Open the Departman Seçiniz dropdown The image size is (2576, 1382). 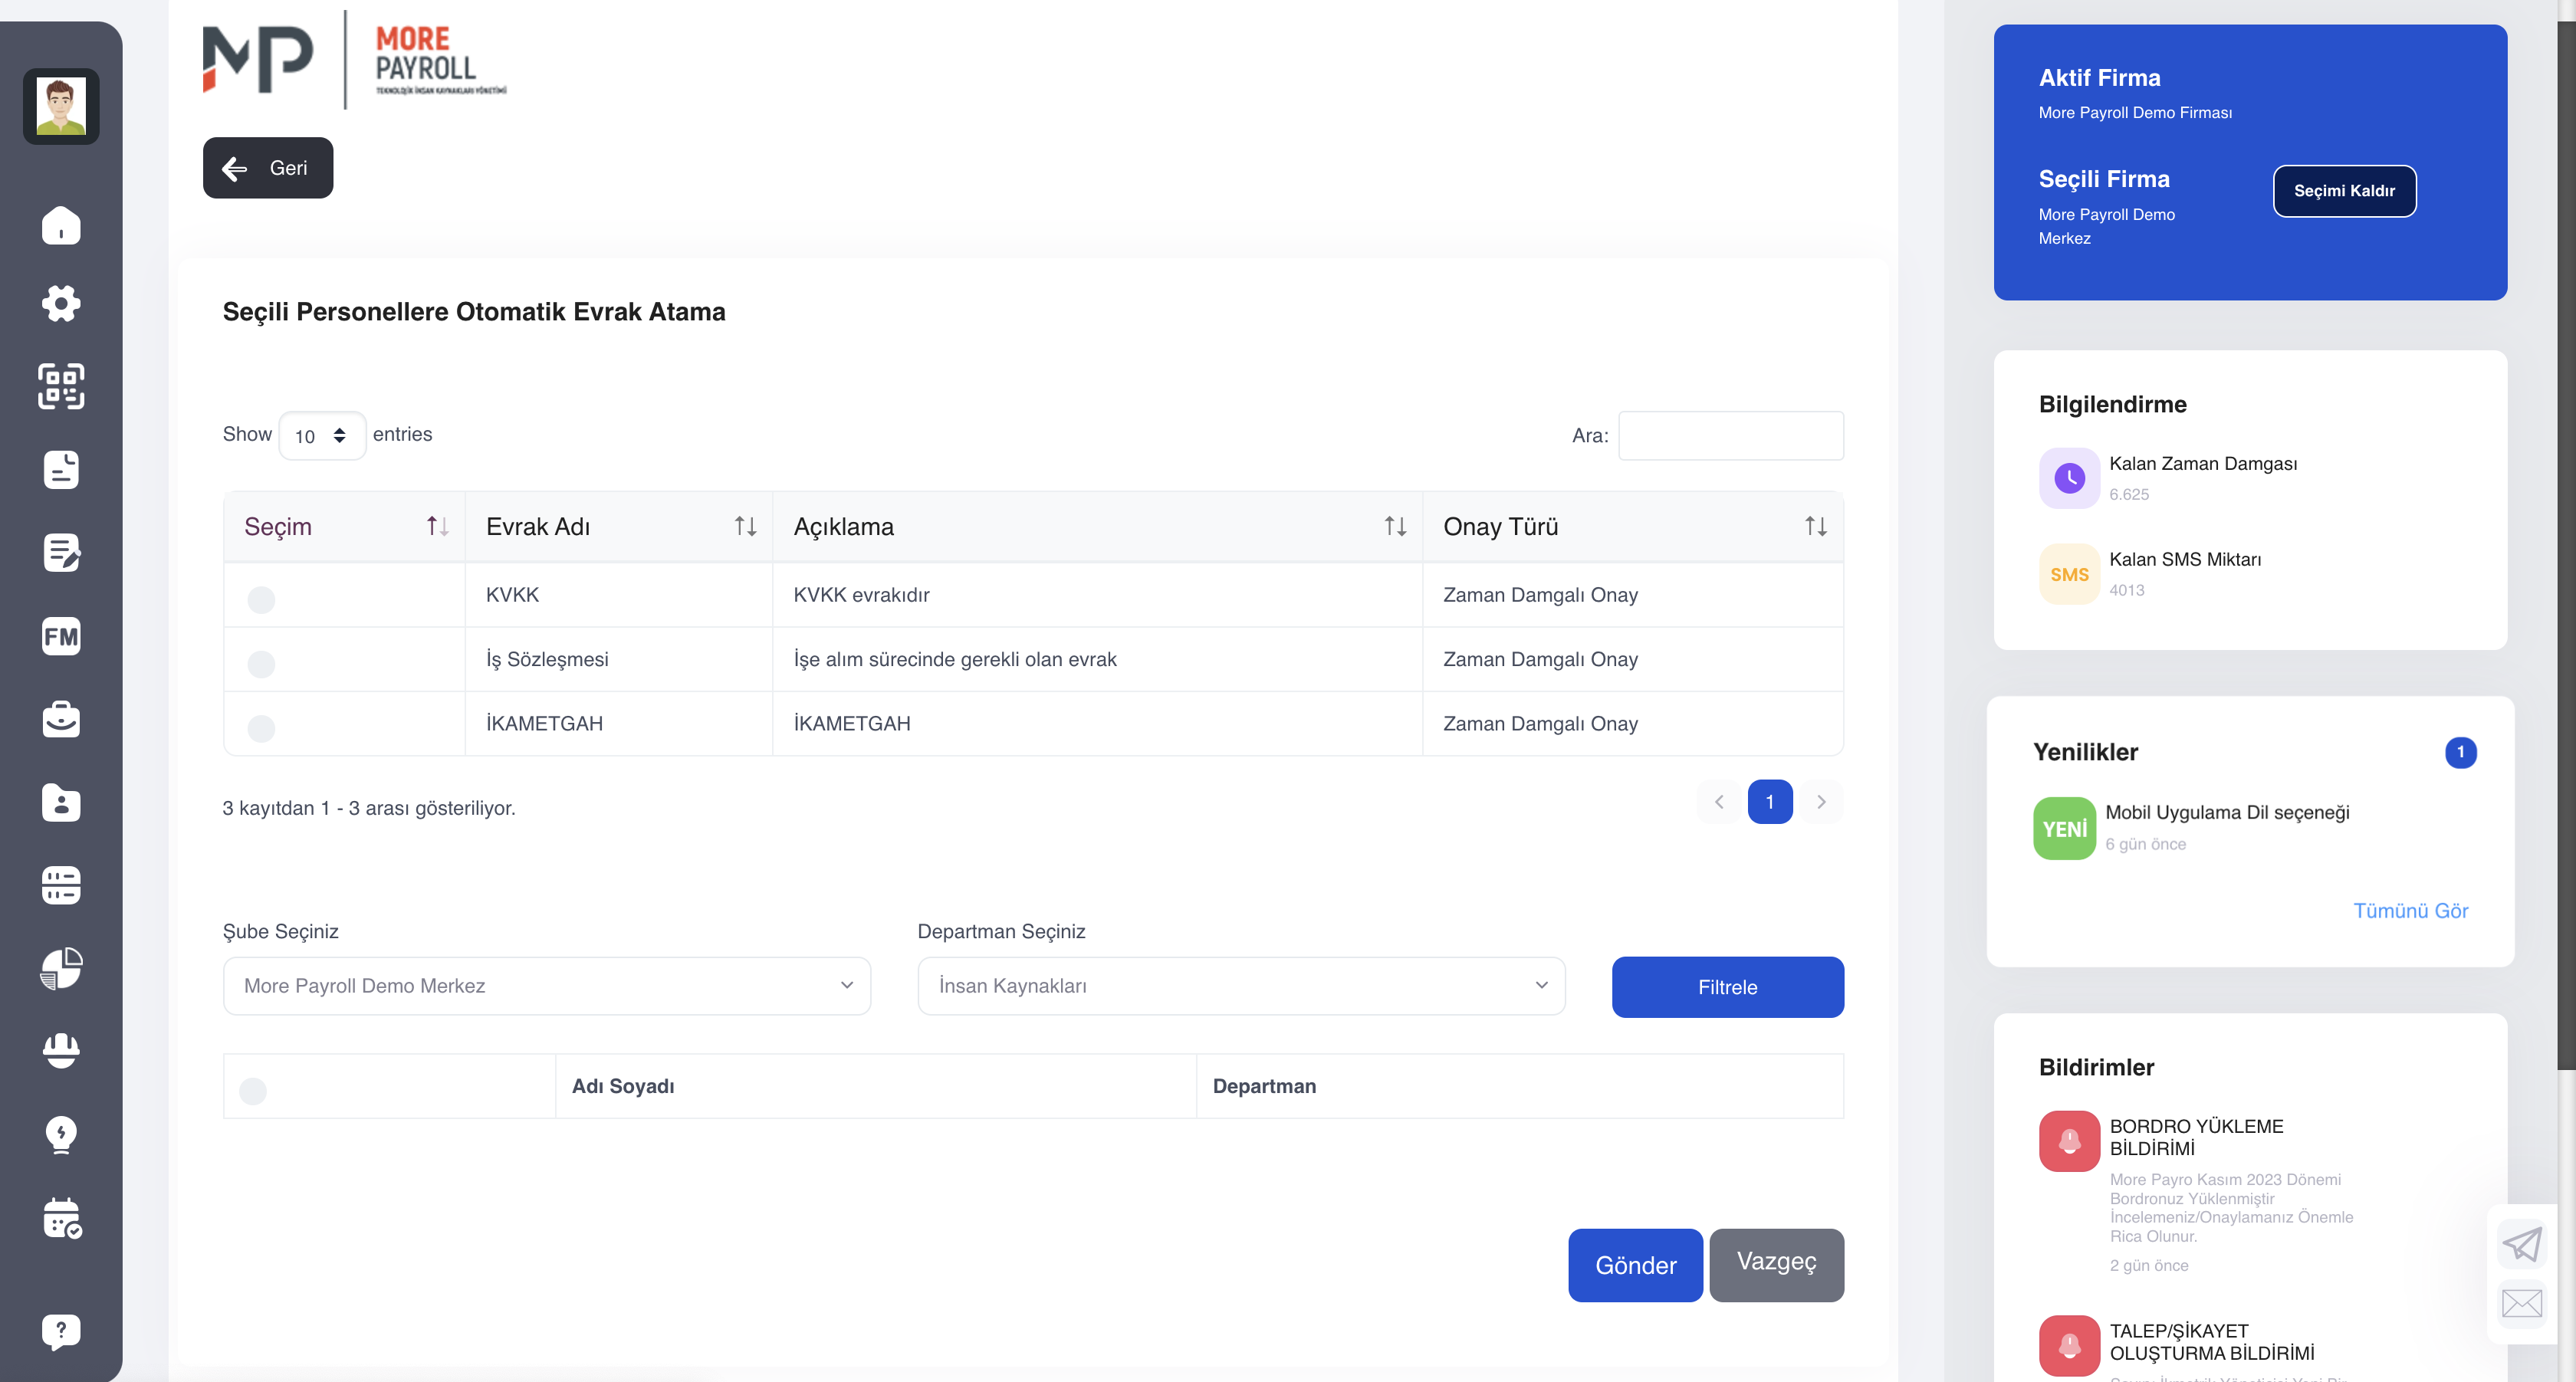[x=1241, y=986]
